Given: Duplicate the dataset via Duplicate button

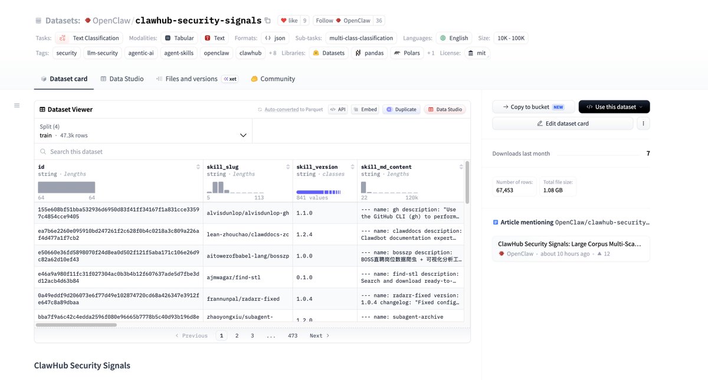Looking at the screenshot, I should click(x=401, y=110).
